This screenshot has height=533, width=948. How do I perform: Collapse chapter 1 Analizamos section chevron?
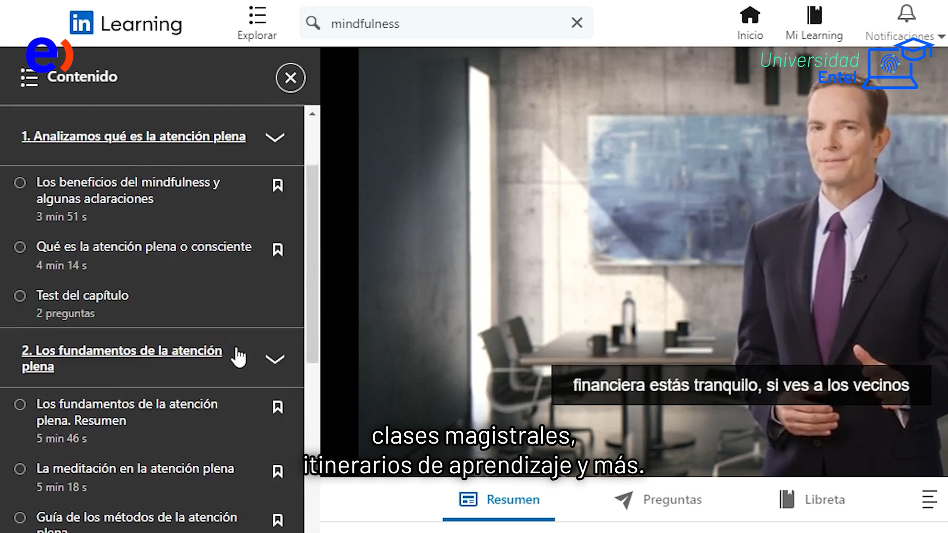click(x=275, y=137)
